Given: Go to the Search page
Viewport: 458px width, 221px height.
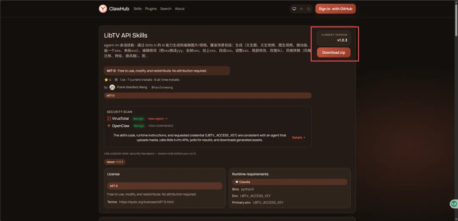Looking at the screenshot, I should pos(166,9).
